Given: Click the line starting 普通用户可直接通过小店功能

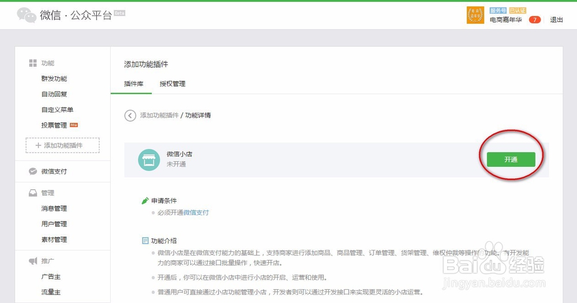Looking at the screenshot, I should [x=290, y=293].
